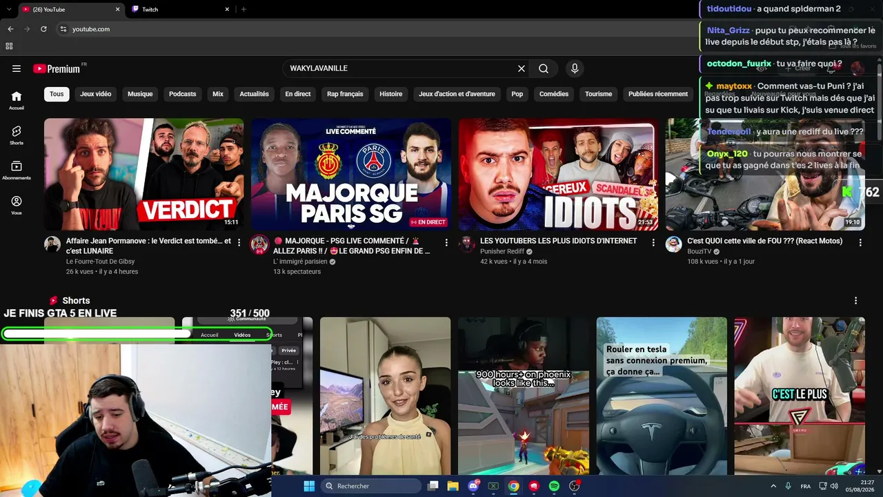
Task: View site information icon in address bar
Action: click(63, 29)
